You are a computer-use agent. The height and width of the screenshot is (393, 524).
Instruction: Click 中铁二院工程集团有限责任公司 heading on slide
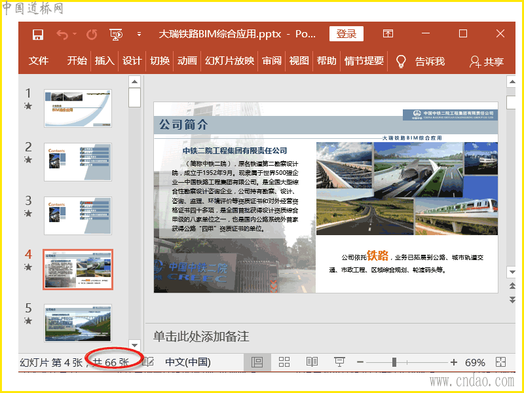pyautogui.click(x=234, y=151)
